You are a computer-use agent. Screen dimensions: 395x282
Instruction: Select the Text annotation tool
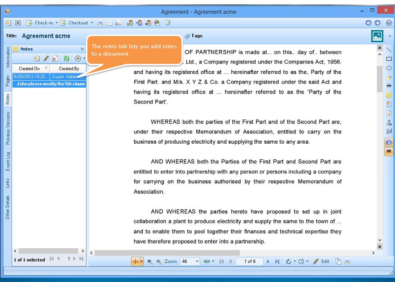389,114
